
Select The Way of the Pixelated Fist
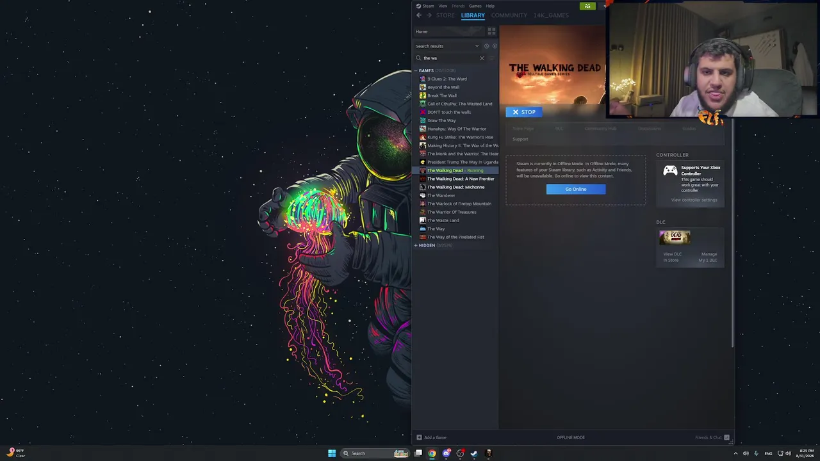click(x=455, y=237)
